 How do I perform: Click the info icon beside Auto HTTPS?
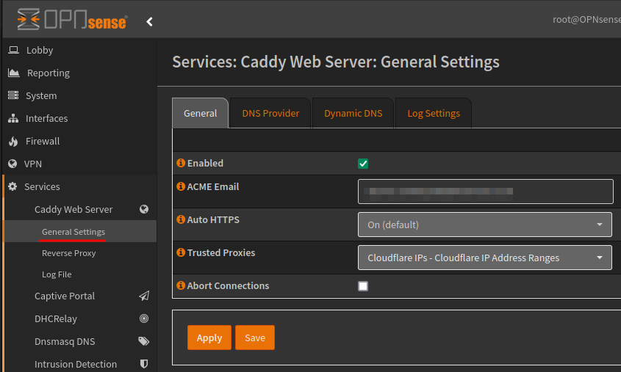coord(181,219)
